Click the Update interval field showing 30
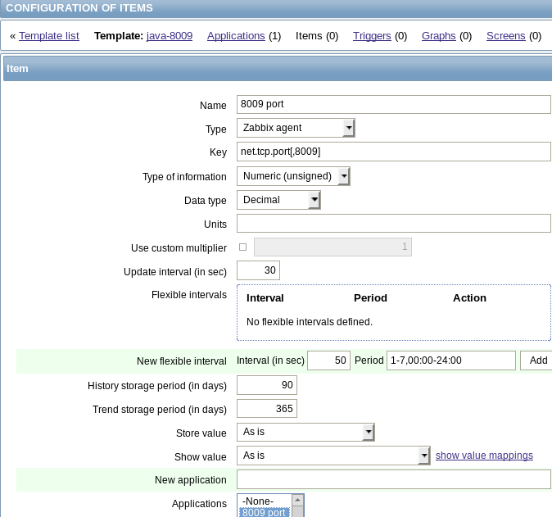The height and width of the screenshot is (517, 552). pyautogui.click(x=259, y=270)
